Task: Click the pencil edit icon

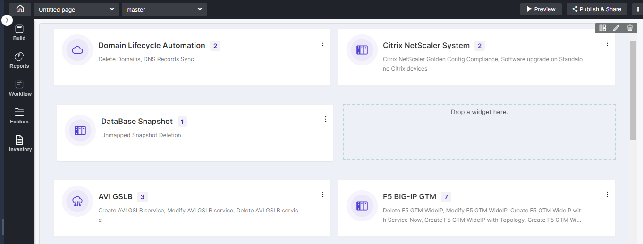Action: pyautogui.click(x=616, y=28)
